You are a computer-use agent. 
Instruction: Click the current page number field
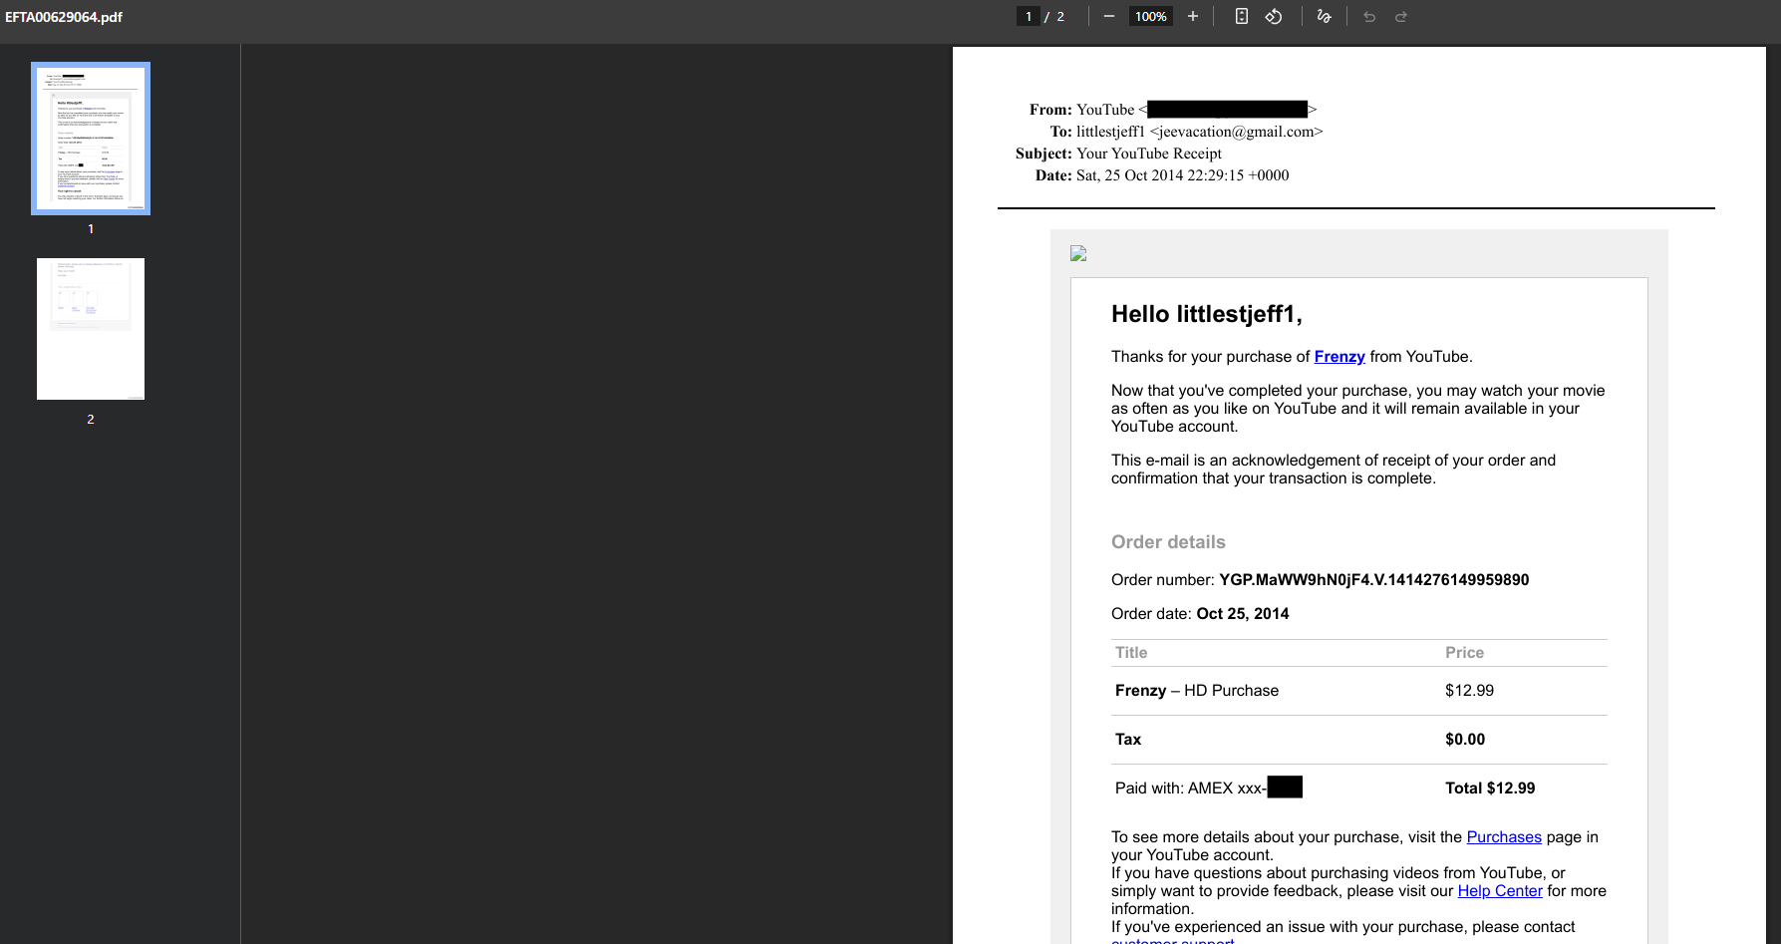1029,16
